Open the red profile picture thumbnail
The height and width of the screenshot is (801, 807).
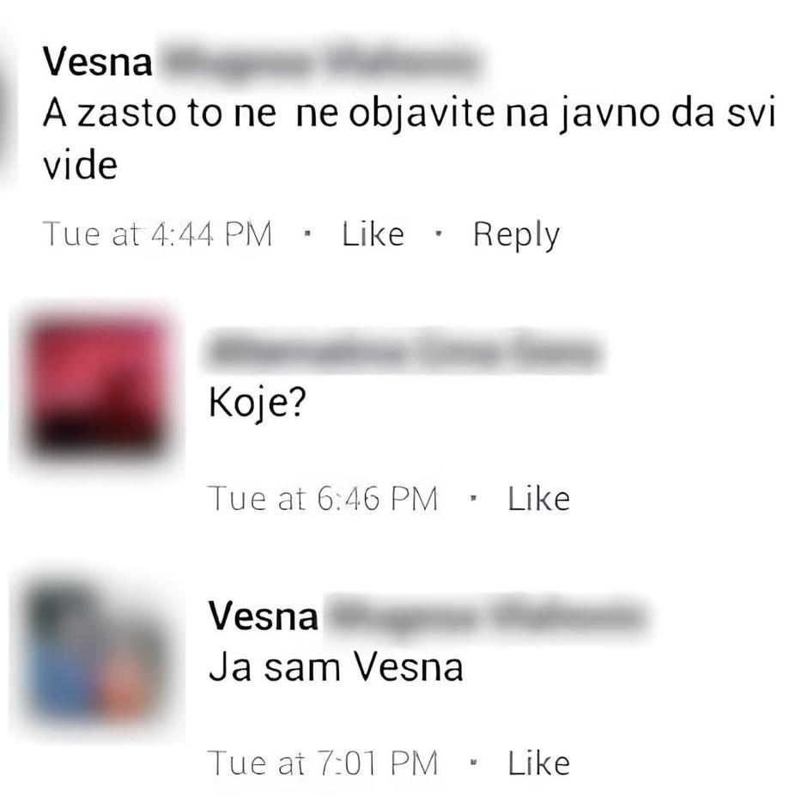point(96,387)
